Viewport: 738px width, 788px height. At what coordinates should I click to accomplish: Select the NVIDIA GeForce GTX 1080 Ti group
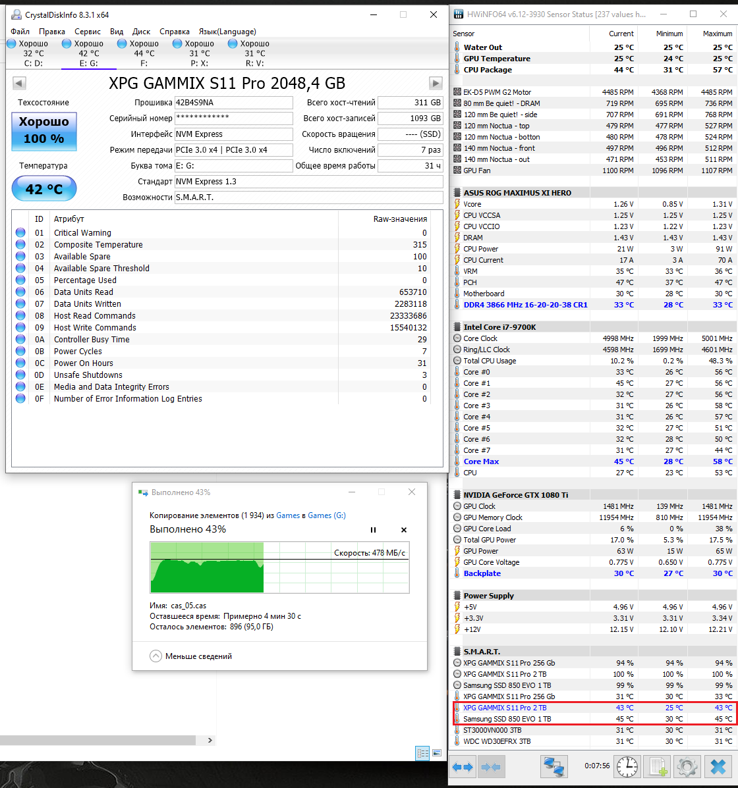click(x=594, y=495)
